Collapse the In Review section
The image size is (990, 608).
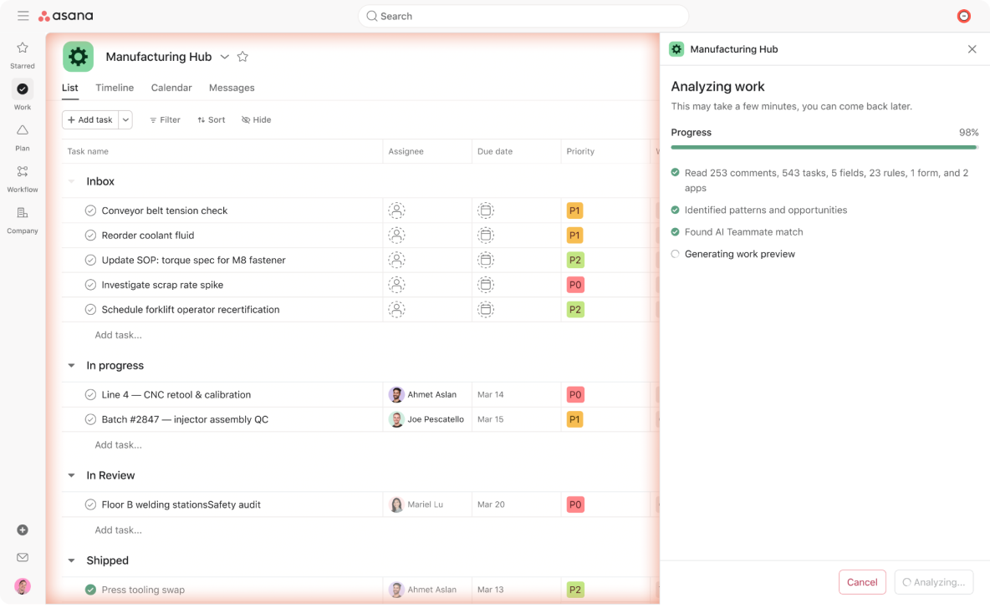71,475
